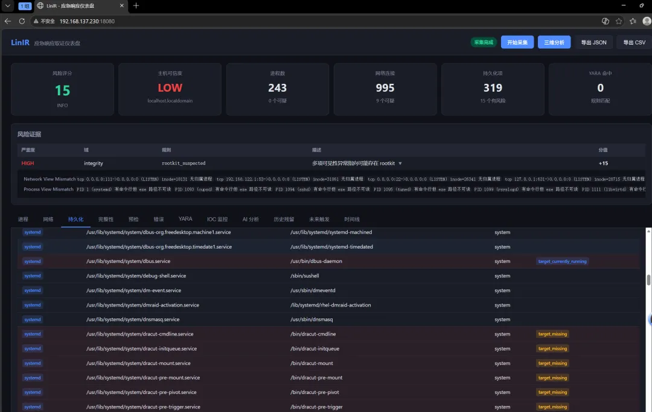Export results via 导出 JSON button
Viewport: 652px width, 412px height.
[594, 42]
